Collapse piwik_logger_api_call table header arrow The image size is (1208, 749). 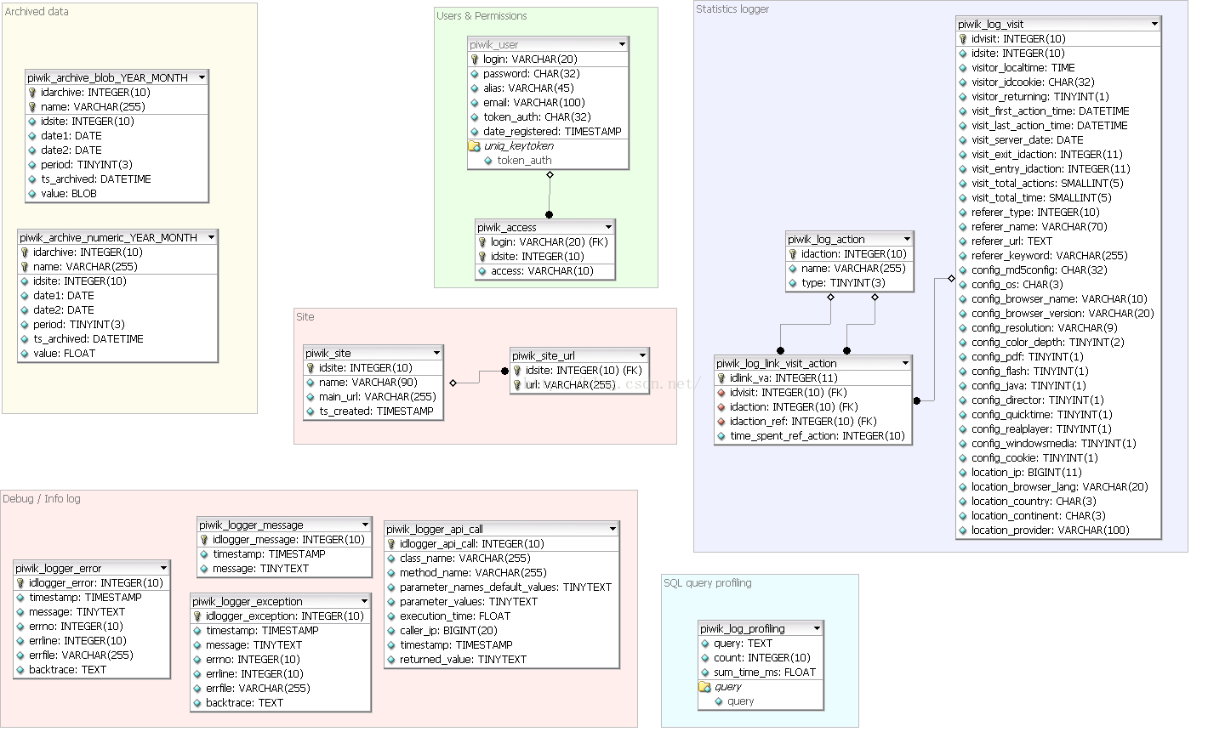pyautogui.click(x=613, y=529)
